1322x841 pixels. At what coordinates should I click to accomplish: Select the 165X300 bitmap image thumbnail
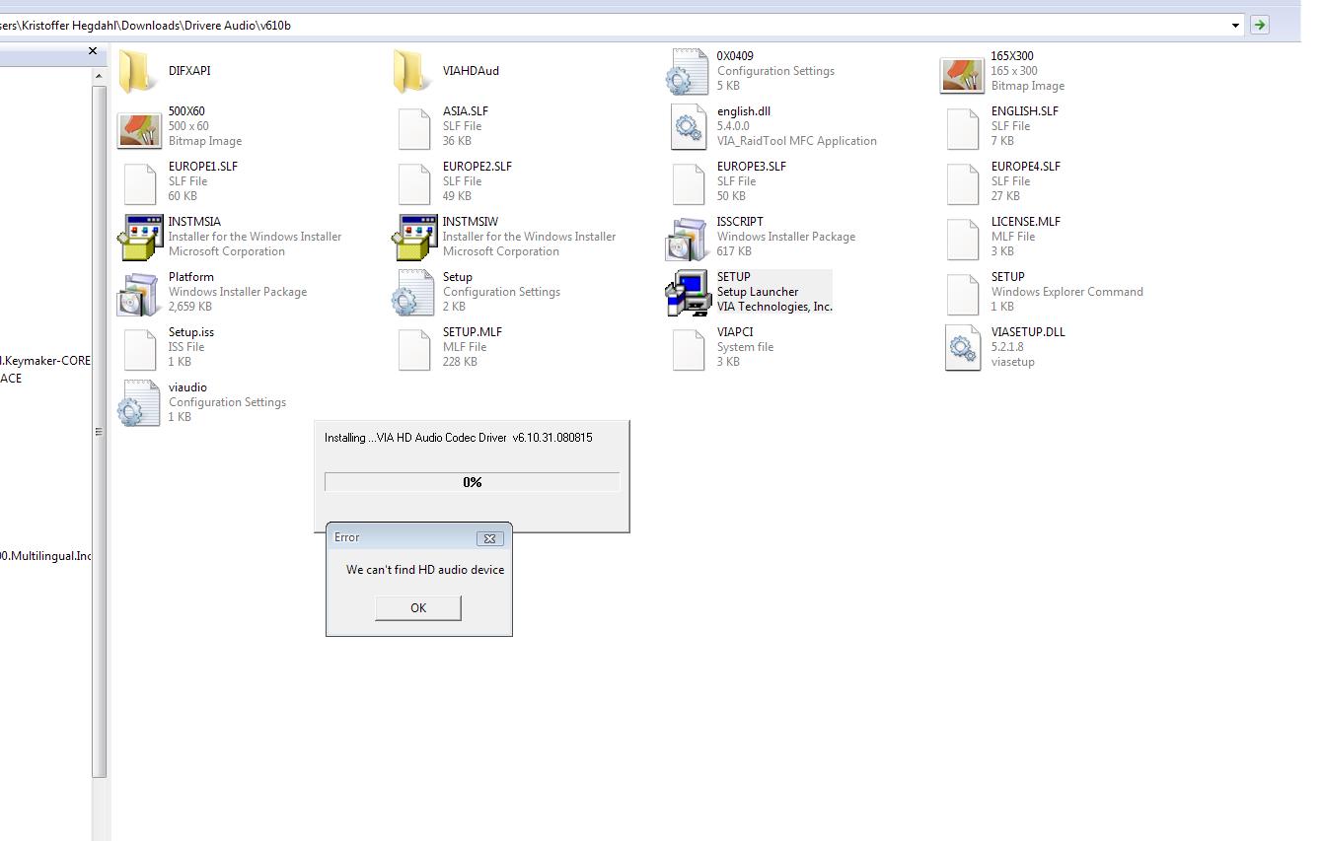[x=961, y=74]
